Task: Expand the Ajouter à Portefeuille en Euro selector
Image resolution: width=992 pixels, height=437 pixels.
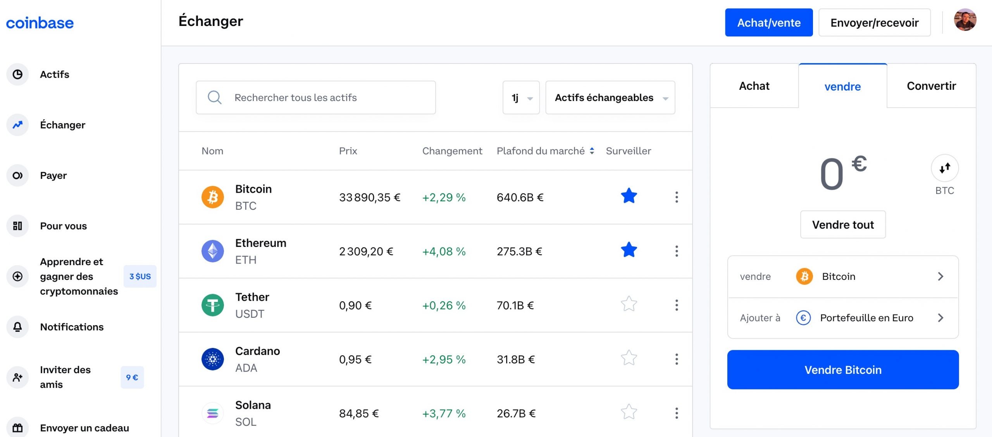Action: 843,318
